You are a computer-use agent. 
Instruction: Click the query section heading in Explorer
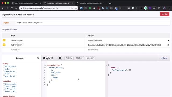tap(5, 64)
